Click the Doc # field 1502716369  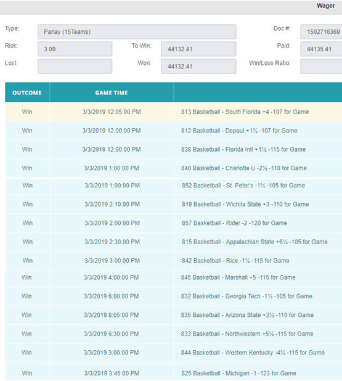click(x=321, y=32)
